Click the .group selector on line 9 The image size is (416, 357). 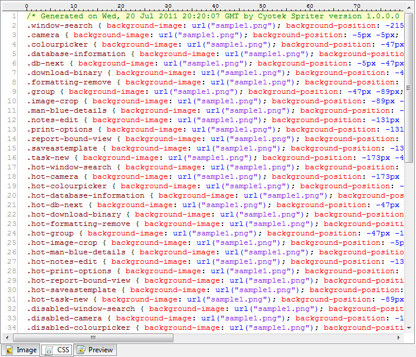[x=41, y=92]
